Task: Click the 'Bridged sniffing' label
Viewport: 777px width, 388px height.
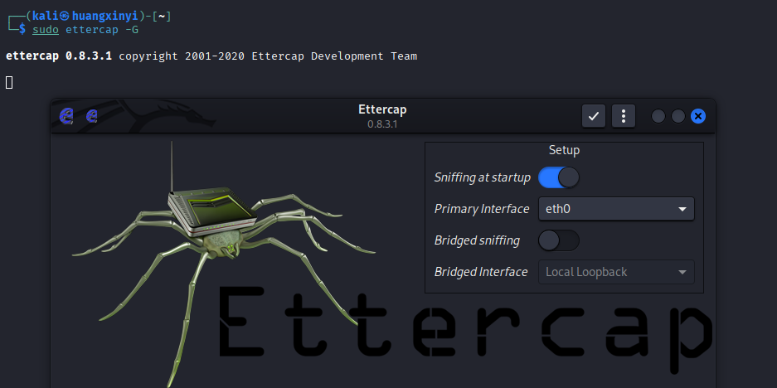Action: [x=477, y=240]
